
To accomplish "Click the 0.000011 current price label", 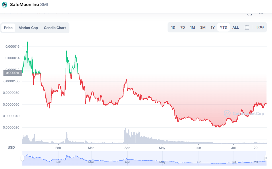I will coord(13,73).
